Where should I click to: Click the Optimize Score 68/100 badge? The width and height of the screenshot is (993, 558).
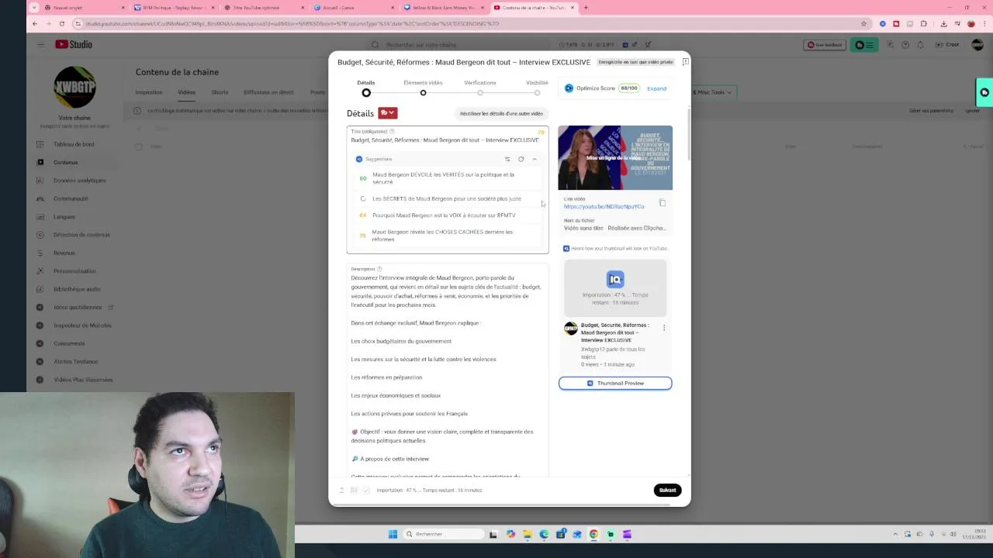628,88
